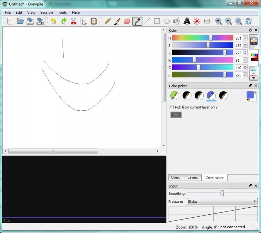Click the G value spinner arrows
261x233 pixels.
click(x=245, y=68)
